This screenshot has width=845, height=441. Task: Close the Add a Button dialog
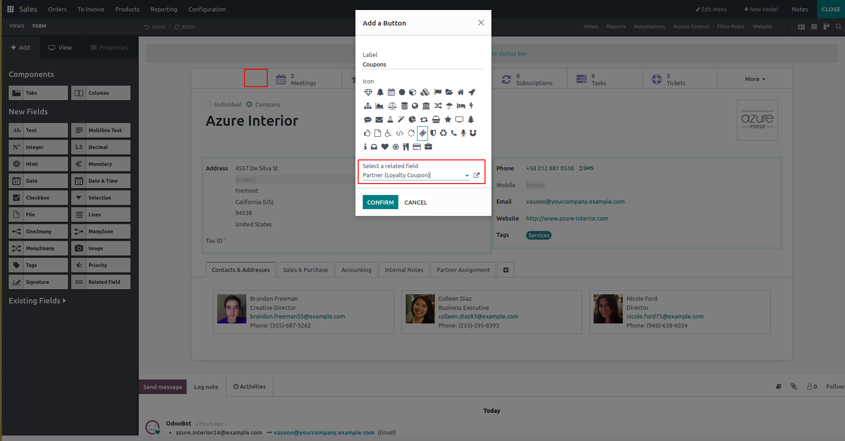tap(481, 23)
